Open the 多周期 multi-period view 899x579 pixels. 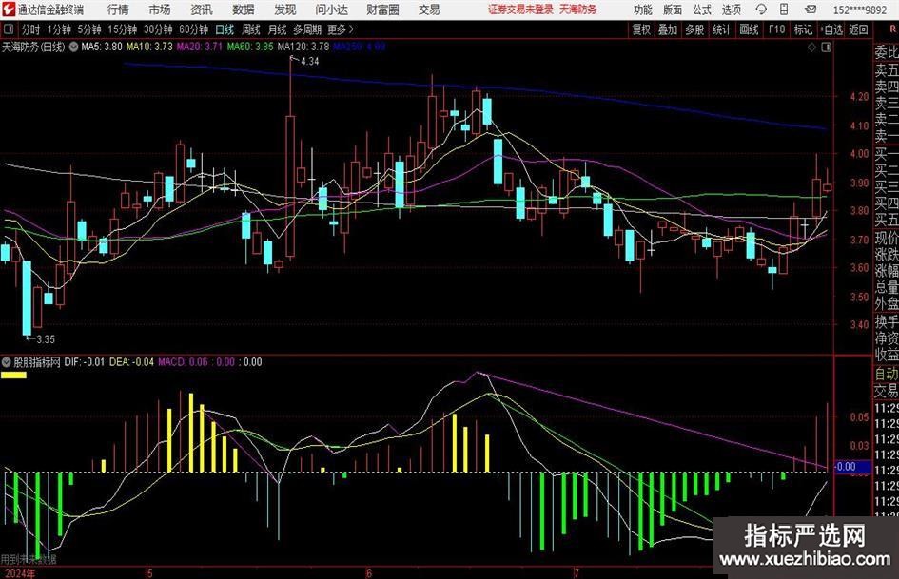coord(307,29)
